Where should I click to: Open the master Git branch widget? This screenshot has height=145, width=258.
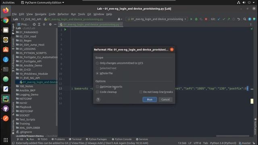point(245,143)
